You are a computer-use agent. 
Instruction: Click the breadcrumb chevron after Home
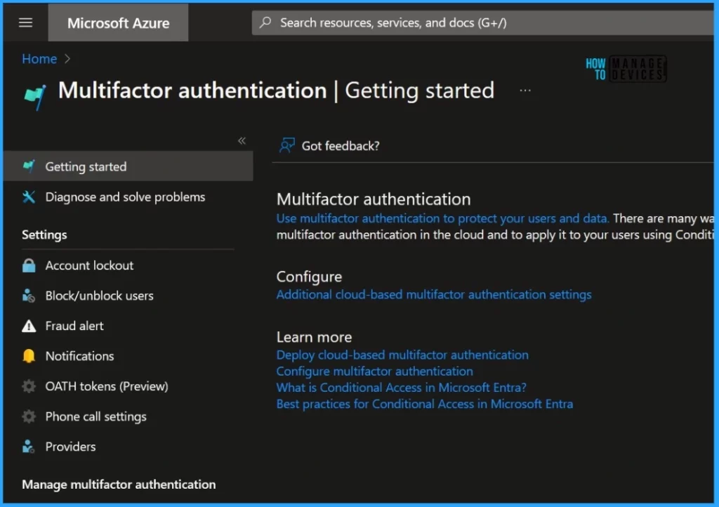click(67, 59)
